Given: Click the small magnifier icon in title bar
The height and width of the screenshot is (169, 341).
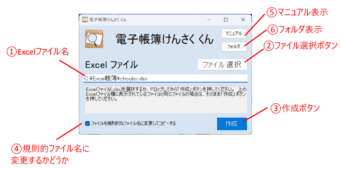Looking at the screenshot, I should point(85,19).
